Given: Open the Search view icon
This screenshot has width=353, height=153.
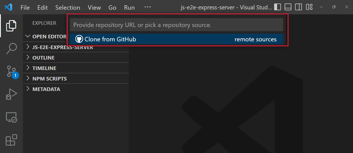Looking at the screenshot, I should tap(11, 49).
